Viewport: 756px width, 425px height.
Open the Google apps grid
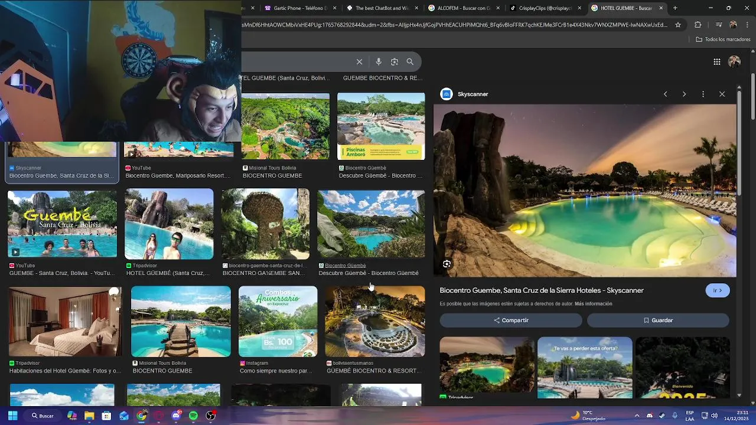coord(716,61)
